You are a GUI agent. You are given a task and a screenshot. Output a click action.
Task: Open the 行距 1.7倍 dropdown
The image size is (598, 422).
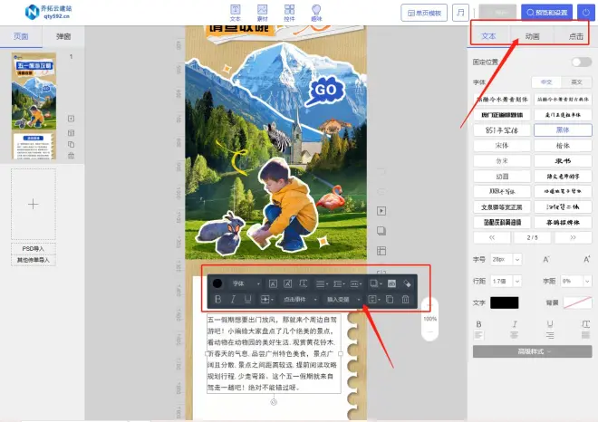coord(508,281)
